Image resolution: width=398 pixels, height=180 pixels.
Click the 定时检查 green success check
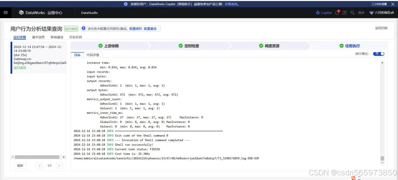point(181,46)
